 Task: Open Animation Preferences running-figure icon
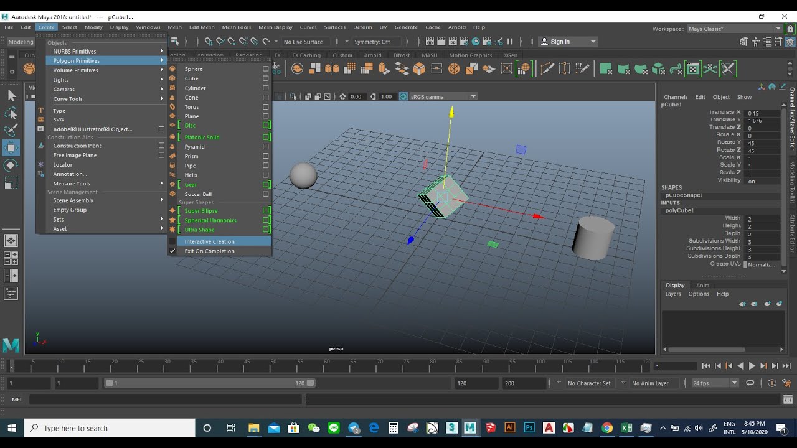786,383
